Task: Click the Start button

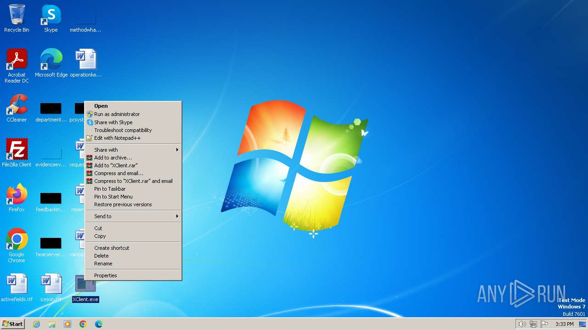Action: 12,324
